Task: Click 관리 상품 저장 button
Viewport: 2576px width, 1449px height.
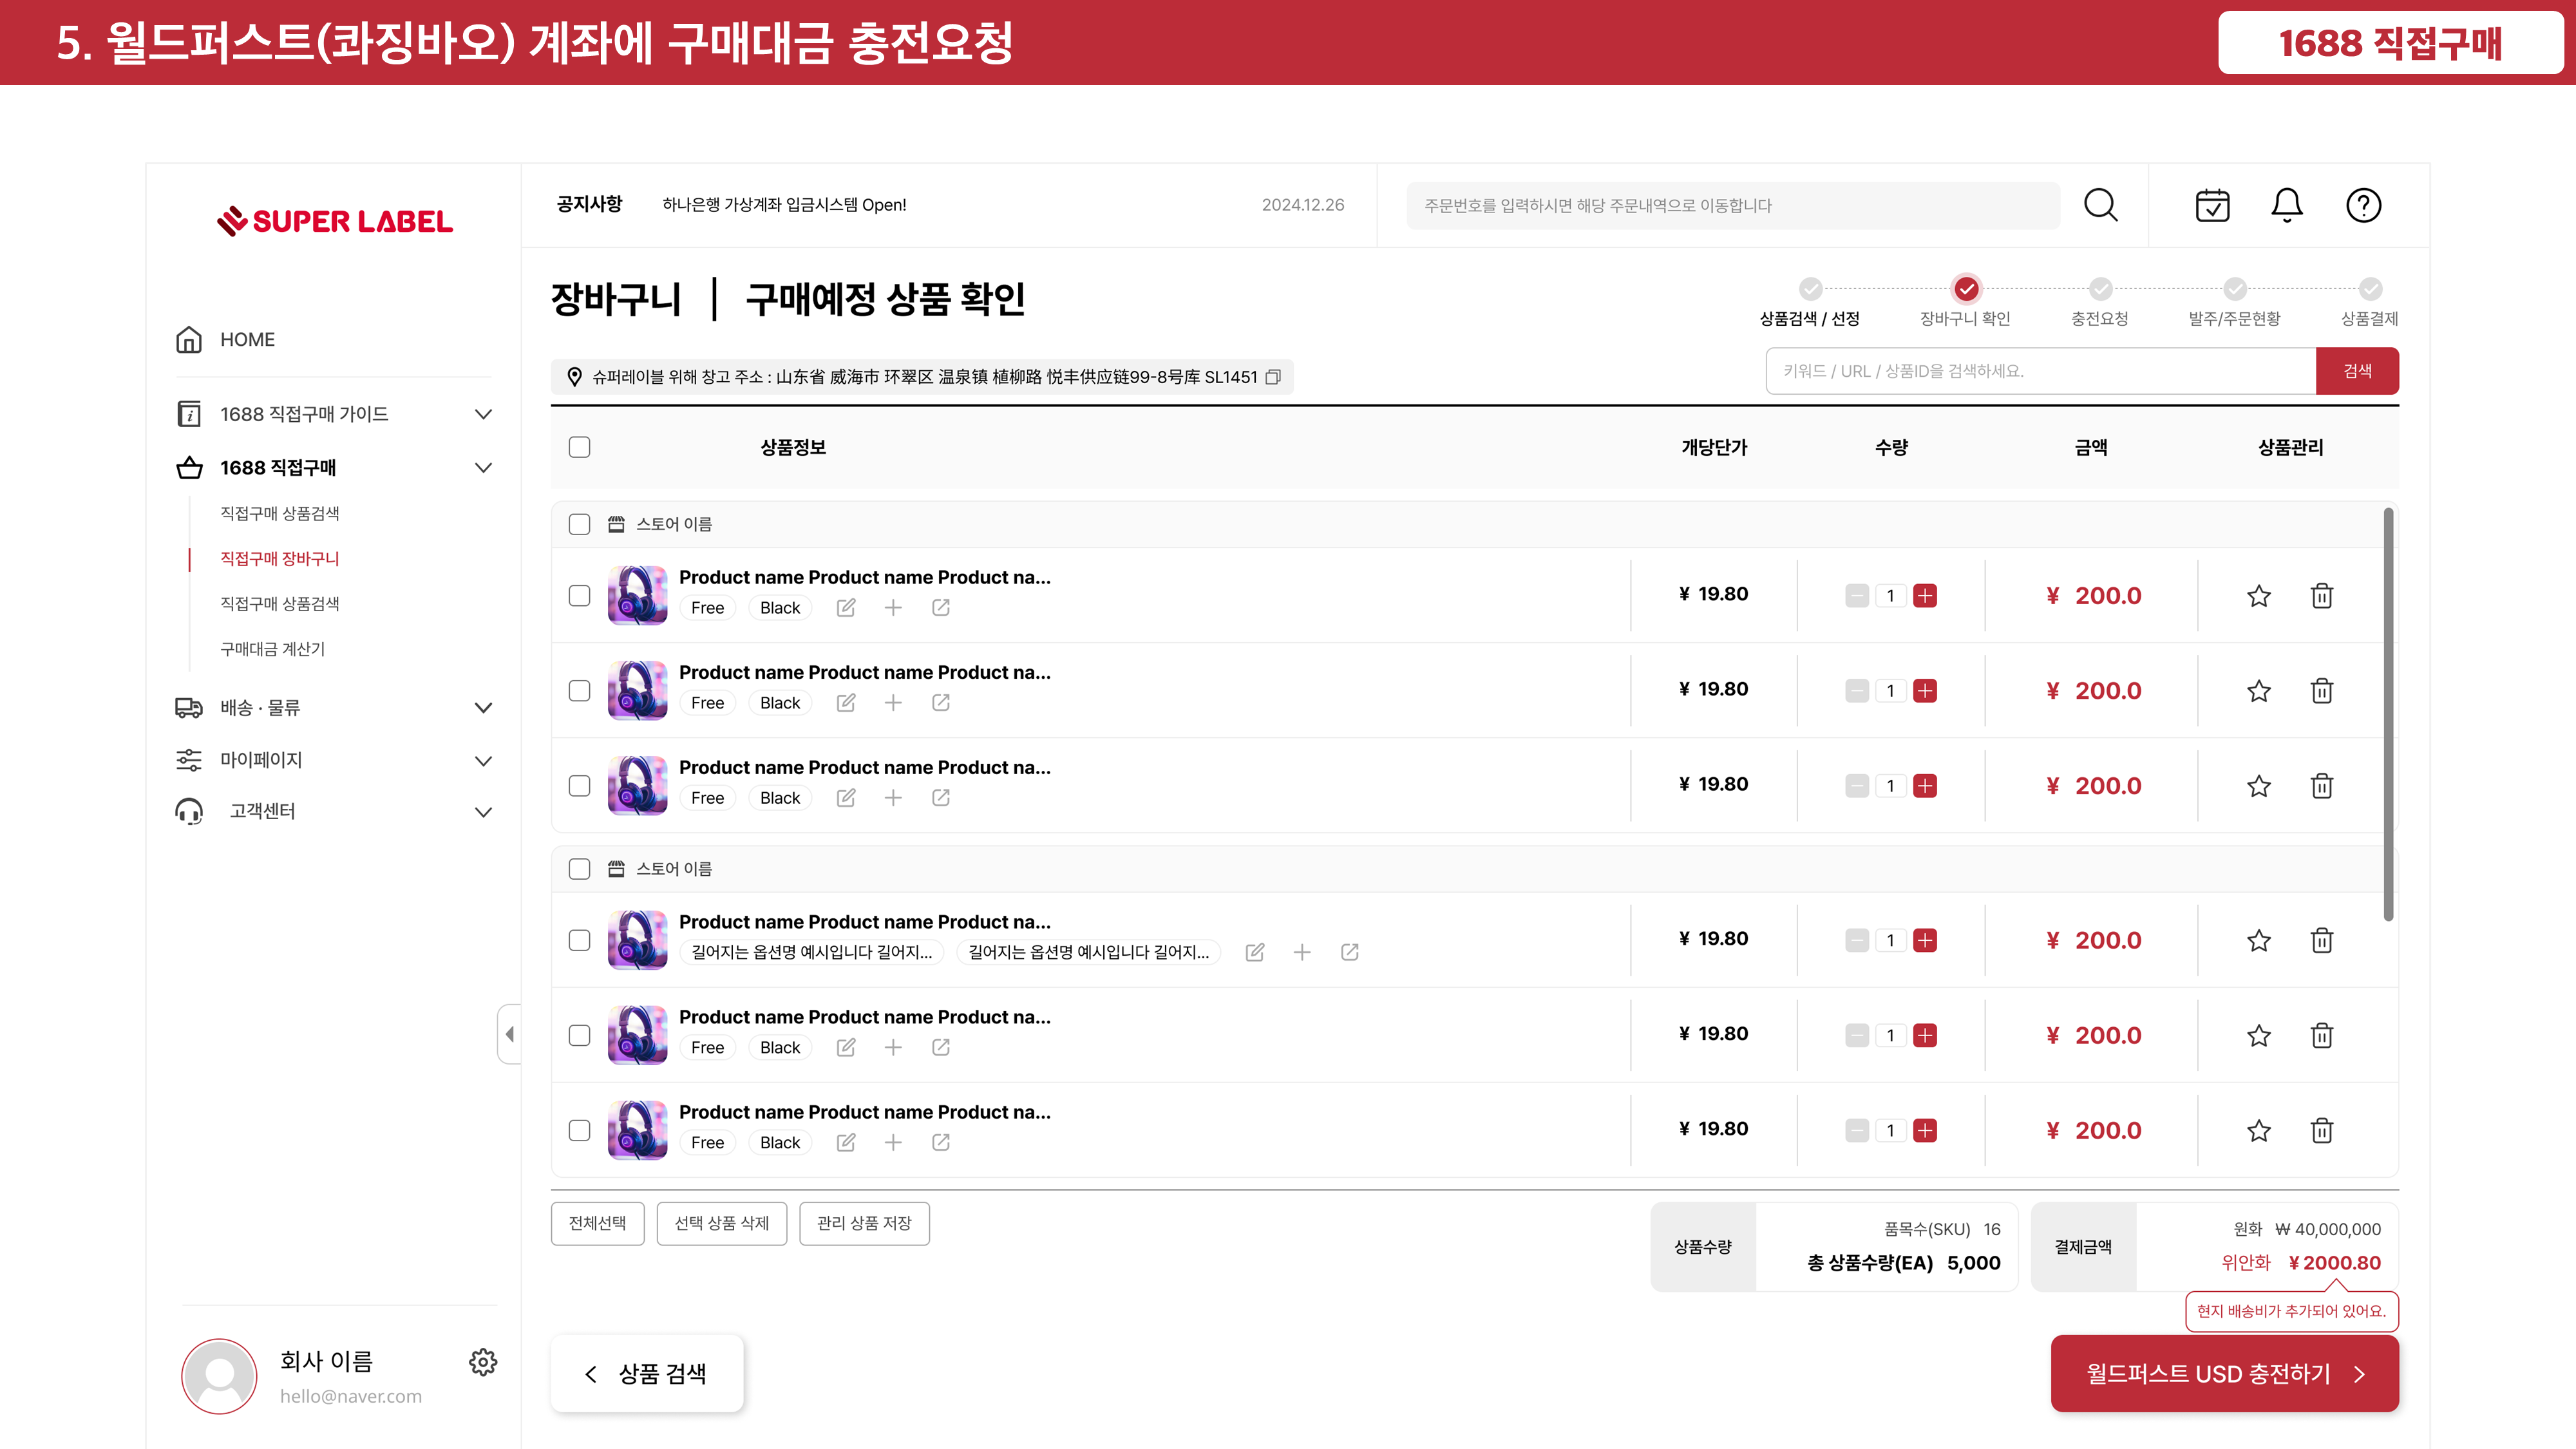Action: coord(864,1223)
